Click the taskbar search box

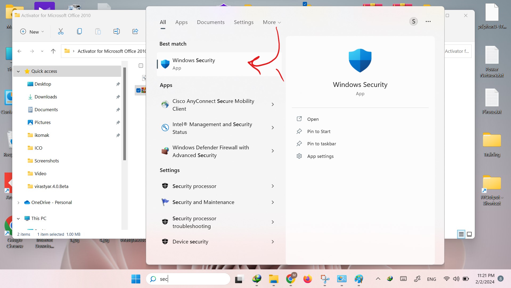188,279
